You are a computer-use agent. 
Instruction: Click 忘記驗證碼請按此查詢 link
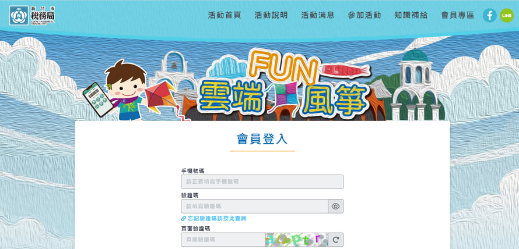217,219
